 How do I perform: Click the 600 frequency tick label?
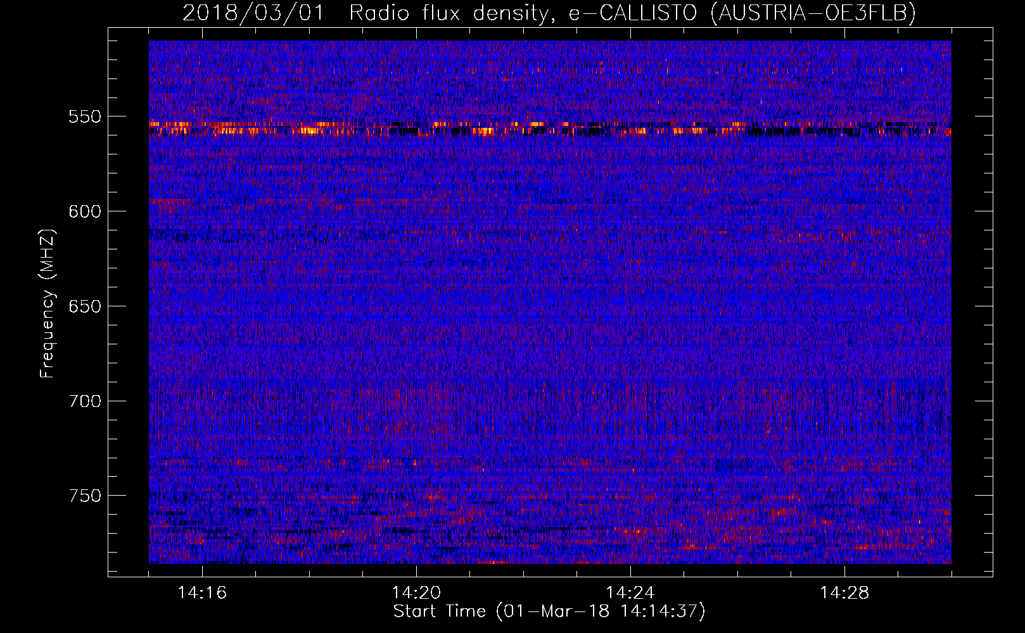[85, 211]
